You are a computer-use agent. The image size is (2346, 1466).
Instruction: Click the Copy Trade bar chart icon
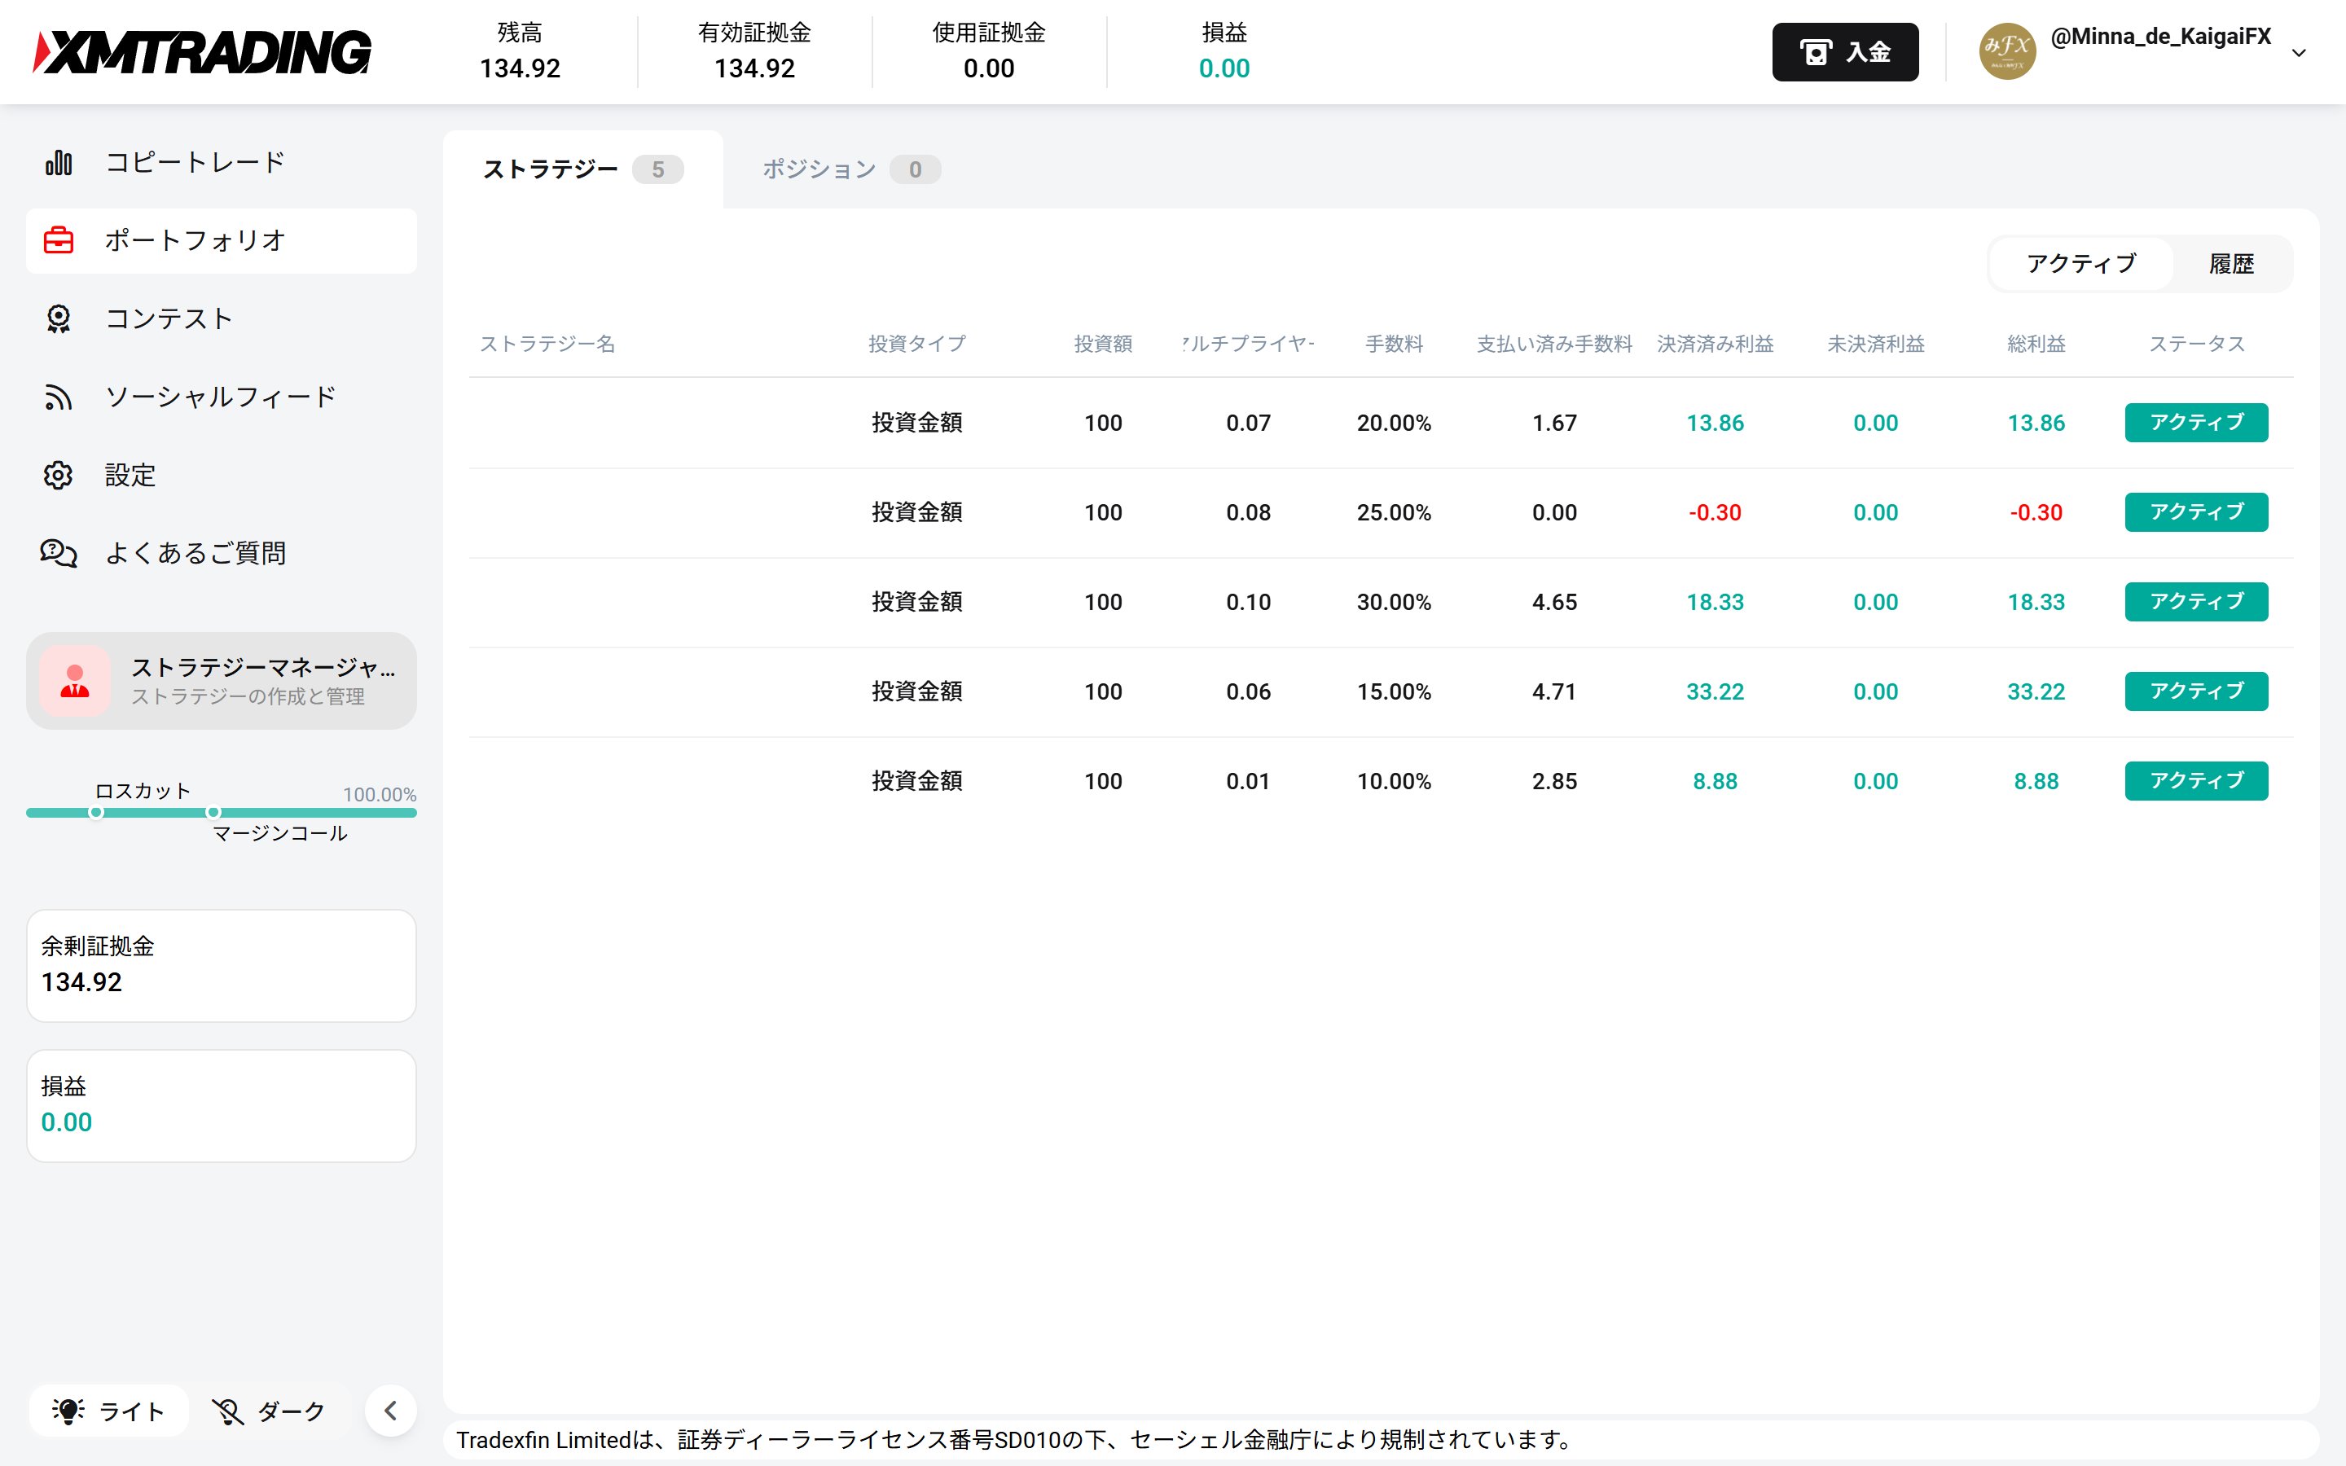coord(58,162)
